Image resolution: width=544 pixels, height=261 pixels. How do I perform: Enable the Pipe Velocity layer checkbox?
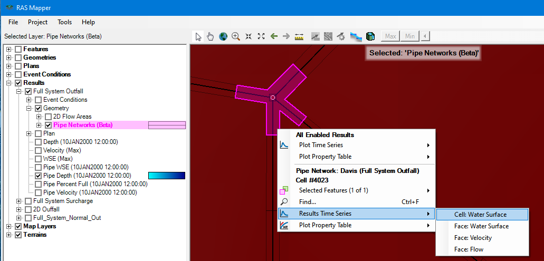point(38,192)
